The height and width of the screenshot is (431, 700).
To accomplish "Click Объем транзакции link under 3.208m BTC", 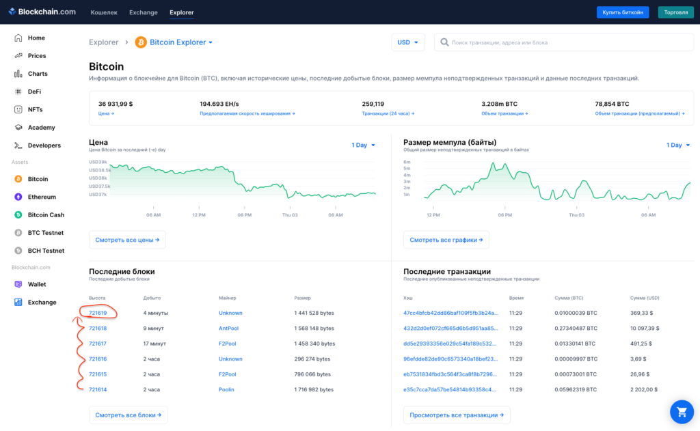I will click(504, 113).
